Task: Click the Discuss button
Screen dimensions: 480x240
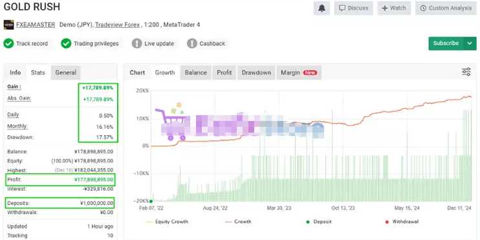Action: [354, 8]
